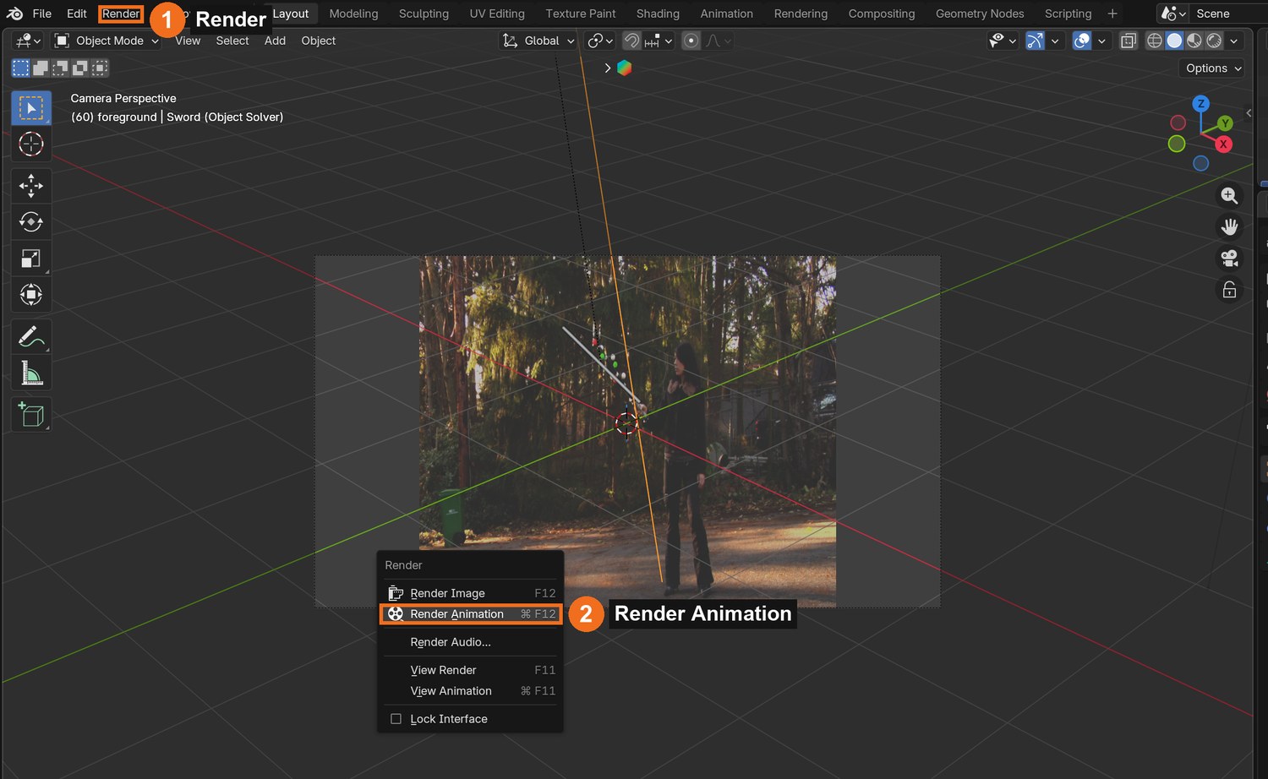The image size is (1268, 779).
Task: Toggle camera view with the camera gizmo
Action: (x=1229, y=259)
